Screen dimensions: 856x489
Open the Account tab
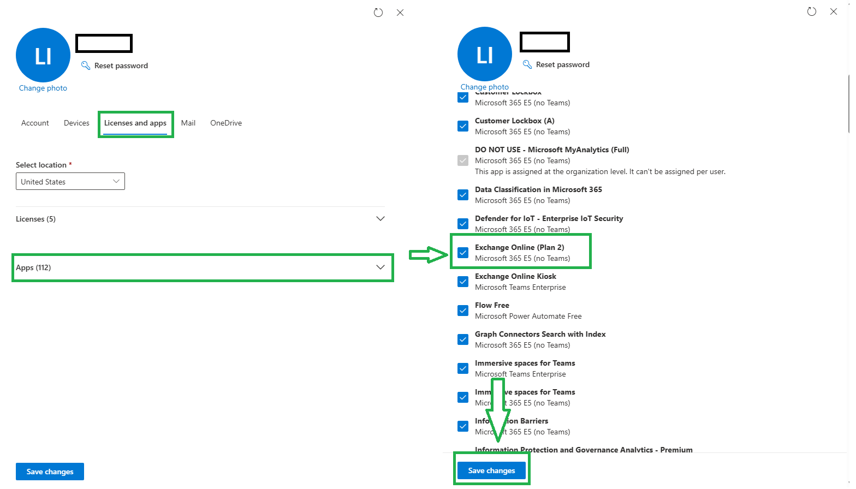click(35, 123)
